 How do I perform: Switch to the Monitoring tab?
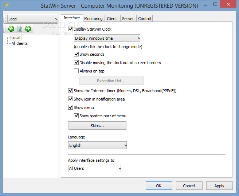pyautogui.click(x=93, y=19)
